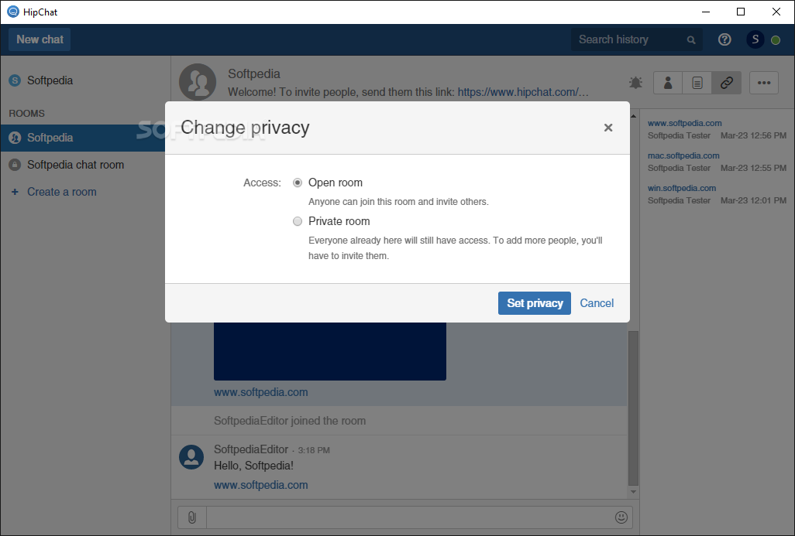This screenshot has height=536, width=795.
Task: Click the room notification bug icon
Action: (x=635, y=83)
